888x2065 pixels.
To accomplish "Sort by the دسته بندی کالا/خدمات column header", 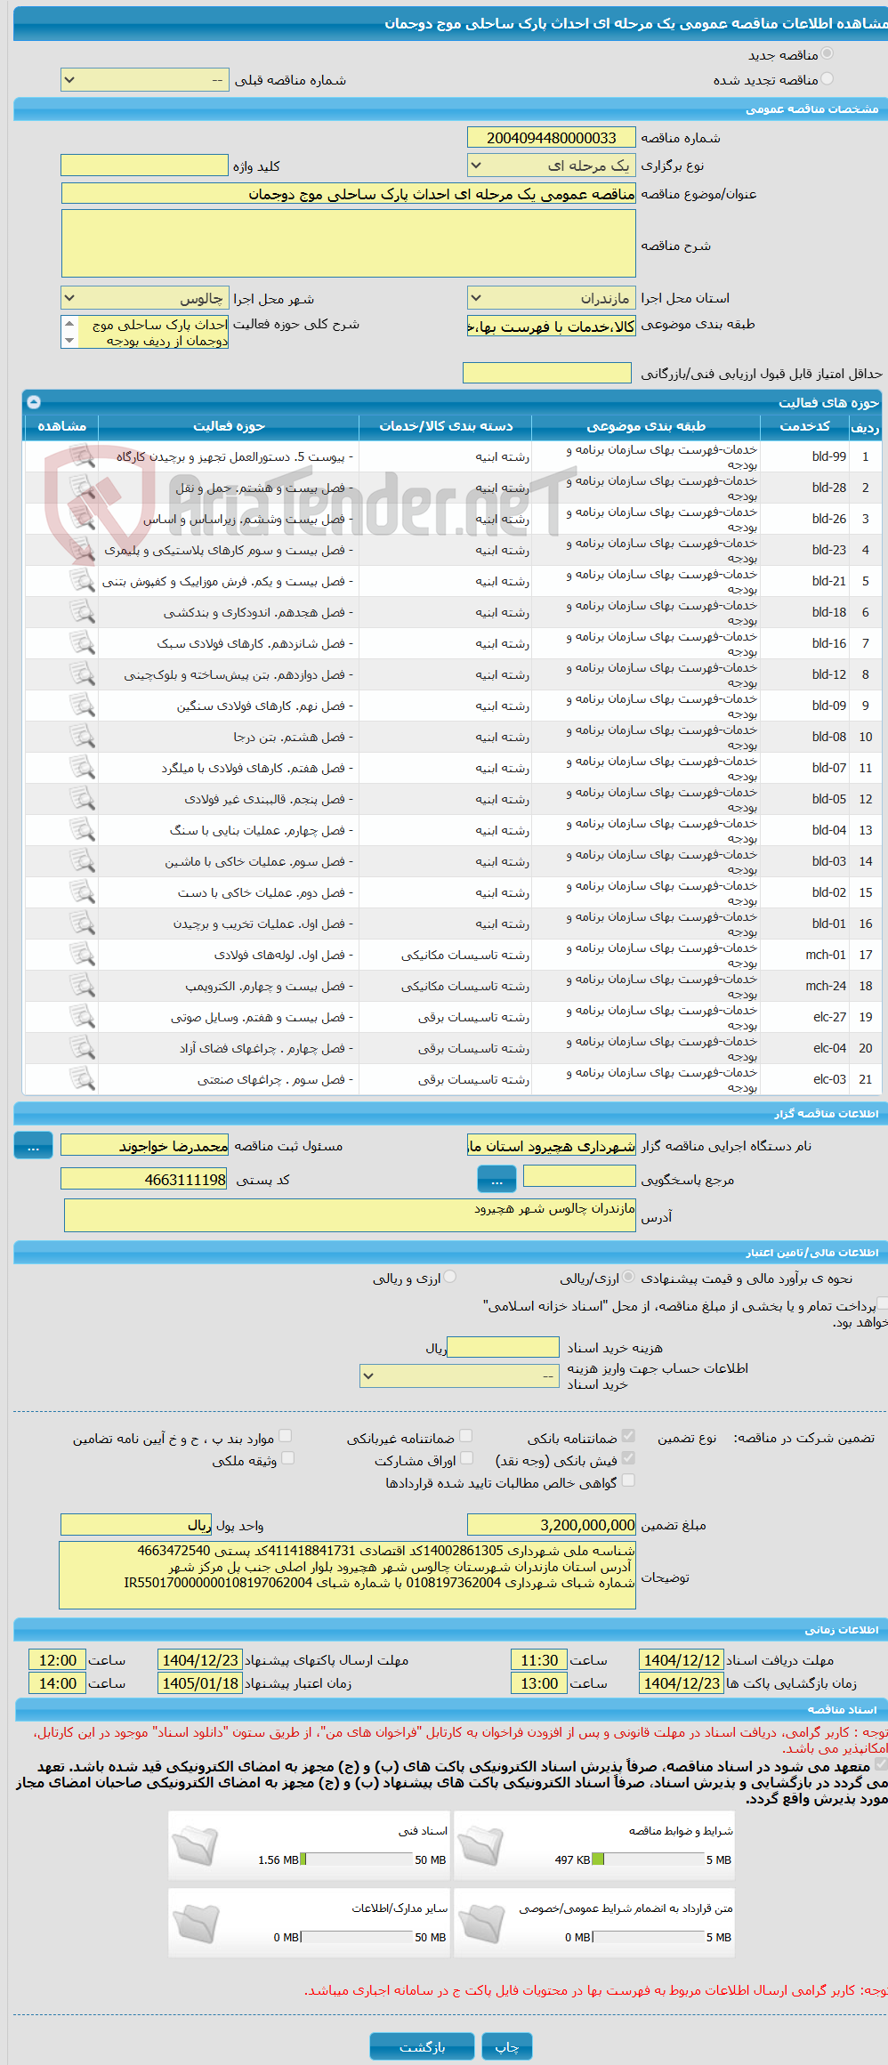I will pos(446,426).
